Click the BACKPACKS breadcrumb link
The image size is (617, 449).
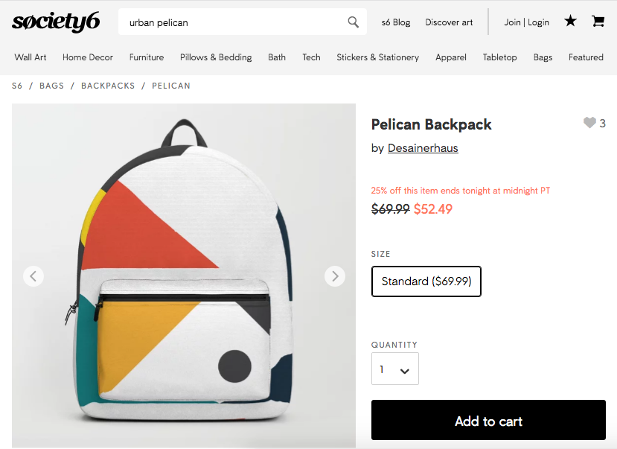[x=108, y=86]
